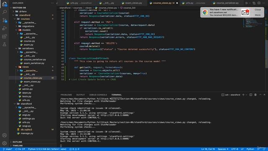Image resolution: width=268 pixels, height=151 pixels.
Task: Close the Chrome notification
Action: (258, 10)
